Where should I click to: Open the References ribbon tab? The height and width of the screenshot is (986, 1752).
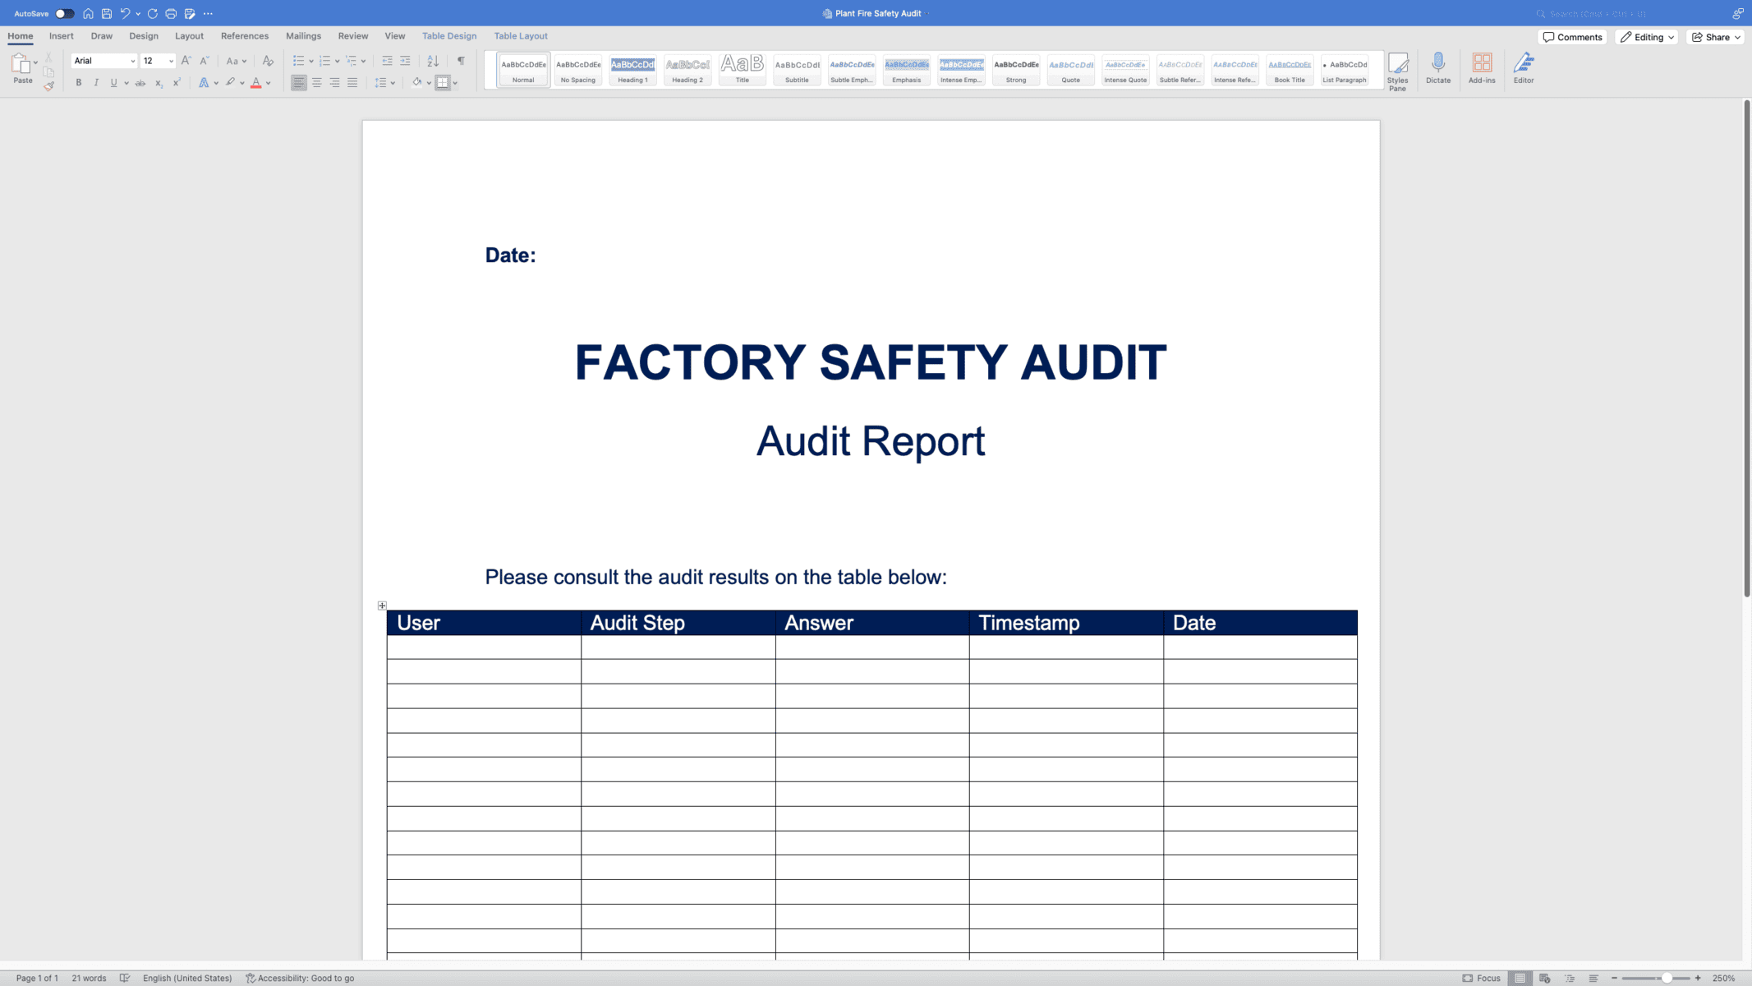click(x=244, y=35)
